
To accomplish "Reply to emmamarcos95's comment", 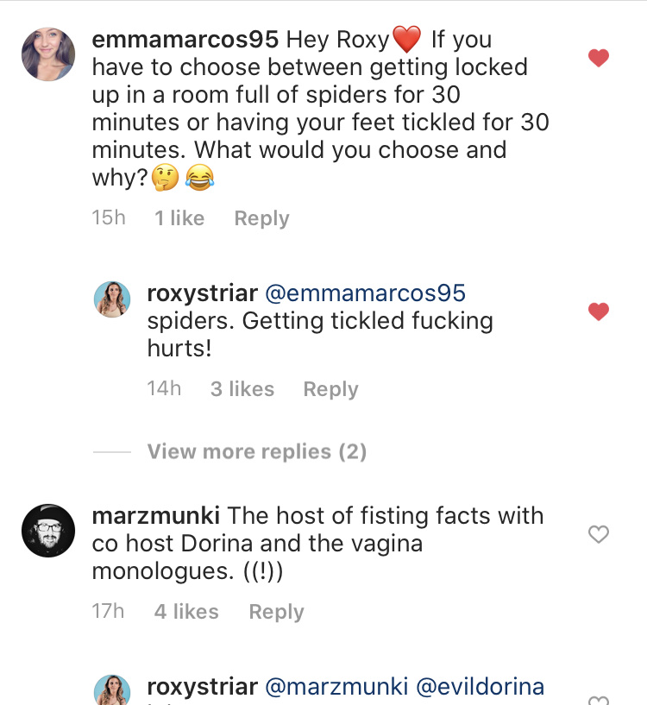I will click(x=261, y=218).
